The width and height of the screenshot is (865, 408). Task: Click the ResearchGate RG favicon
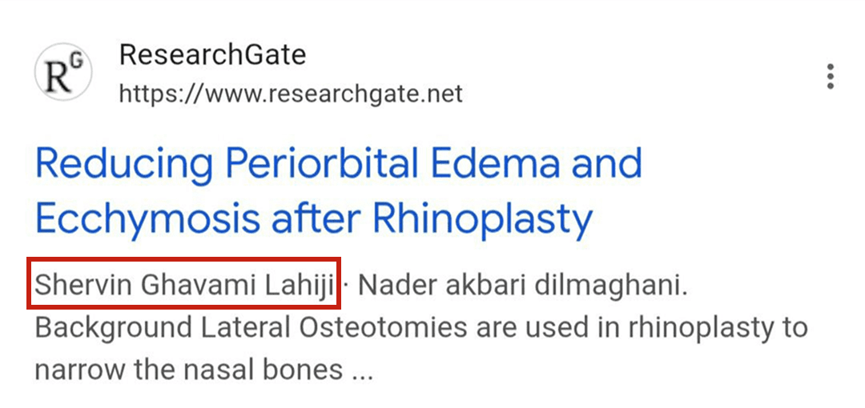[63, 73]
